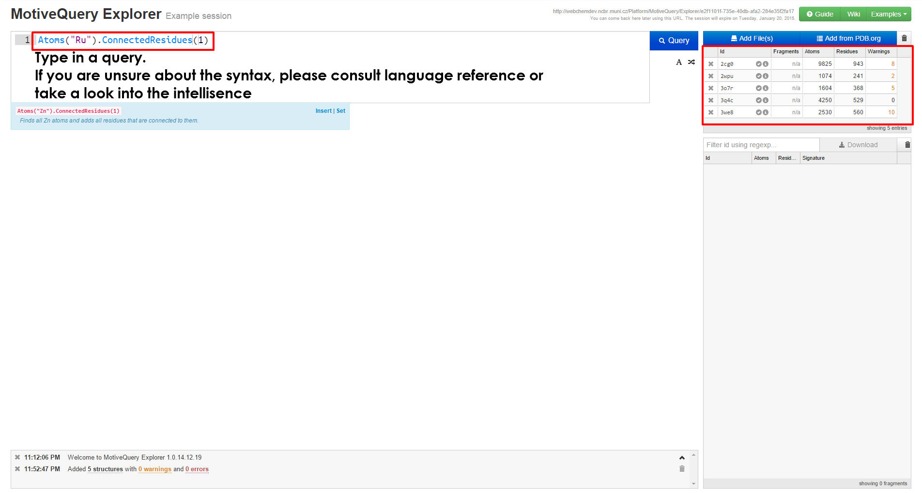Sort fragments by Id column header
This screenshot has height=493, width=922.
point(727,158)
